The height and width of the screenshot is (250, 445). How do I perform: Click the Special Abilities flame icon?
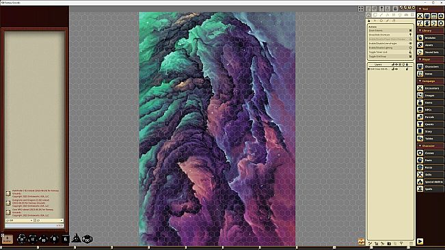tap(420, 182)
